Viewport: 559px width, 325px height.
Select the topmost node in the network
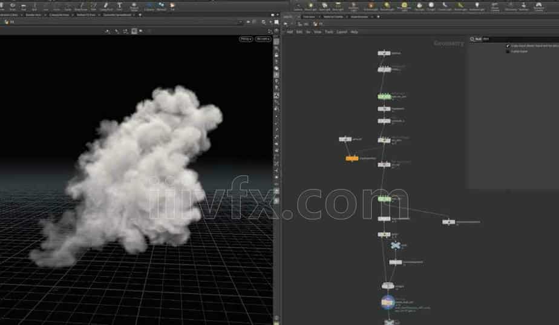click(x=384, y=53)
